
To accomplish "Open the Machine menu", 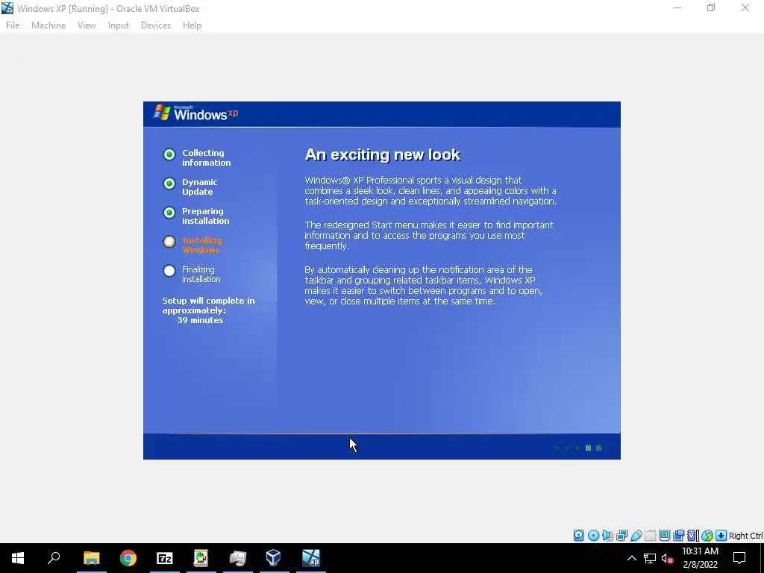I will [48, 25].
